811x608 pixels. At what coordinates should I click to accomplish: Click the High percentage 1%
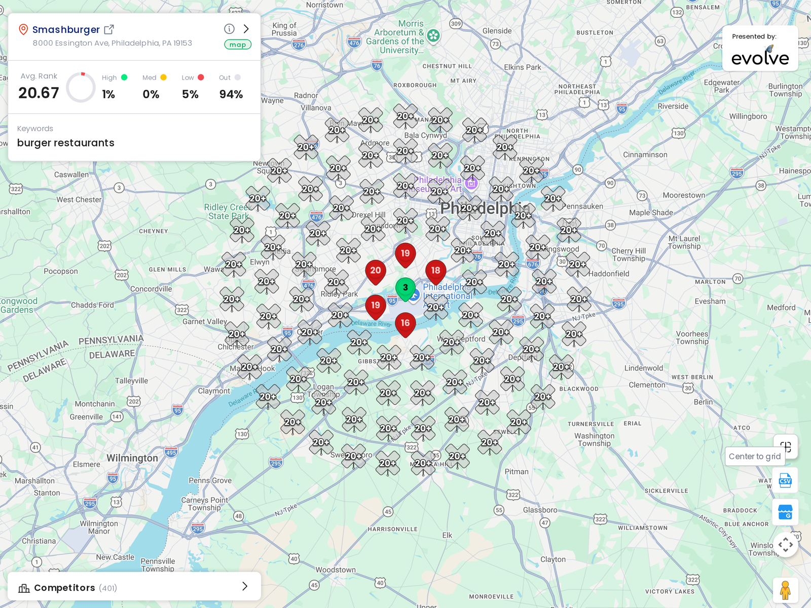click(x=108, y=94)
